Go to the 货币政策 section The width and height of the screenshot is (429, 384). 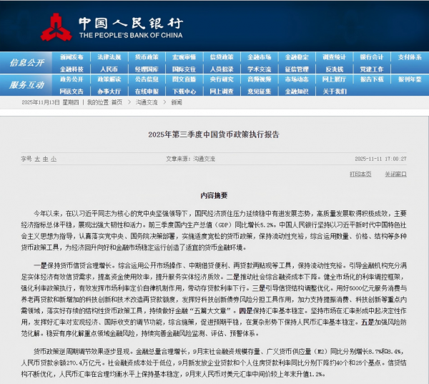[x=147, y=57]
